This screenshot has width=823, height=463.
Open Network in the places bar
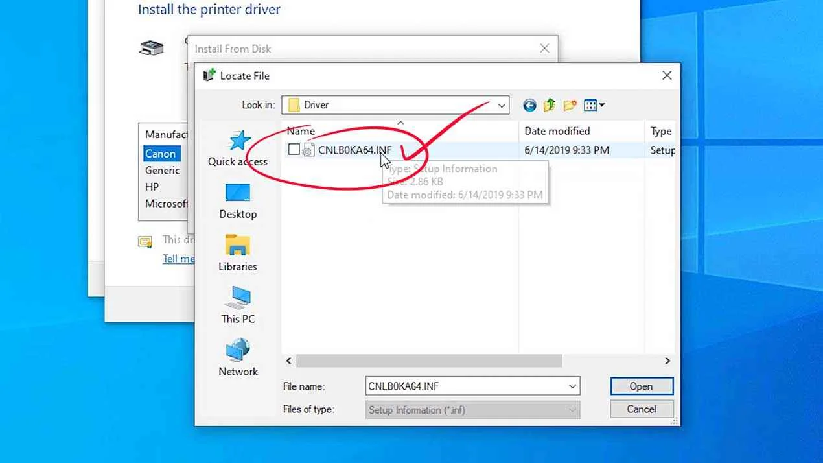(238, 358)
